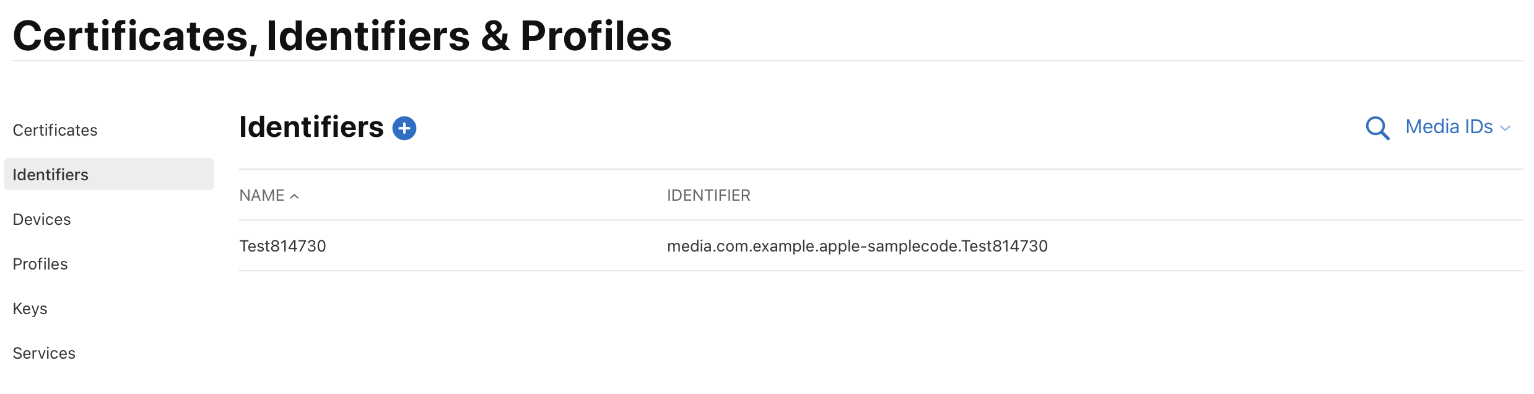The height and width of the screenshot is (394, 1534).
Task: Click the Media IDs label text
Action: tap(1449, 127)
